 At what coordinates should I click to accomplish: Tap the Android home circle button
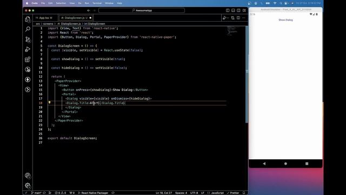tap(285, 164)
